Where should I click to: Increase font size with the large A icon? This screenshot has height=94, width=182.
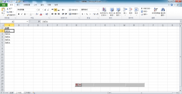45,10
